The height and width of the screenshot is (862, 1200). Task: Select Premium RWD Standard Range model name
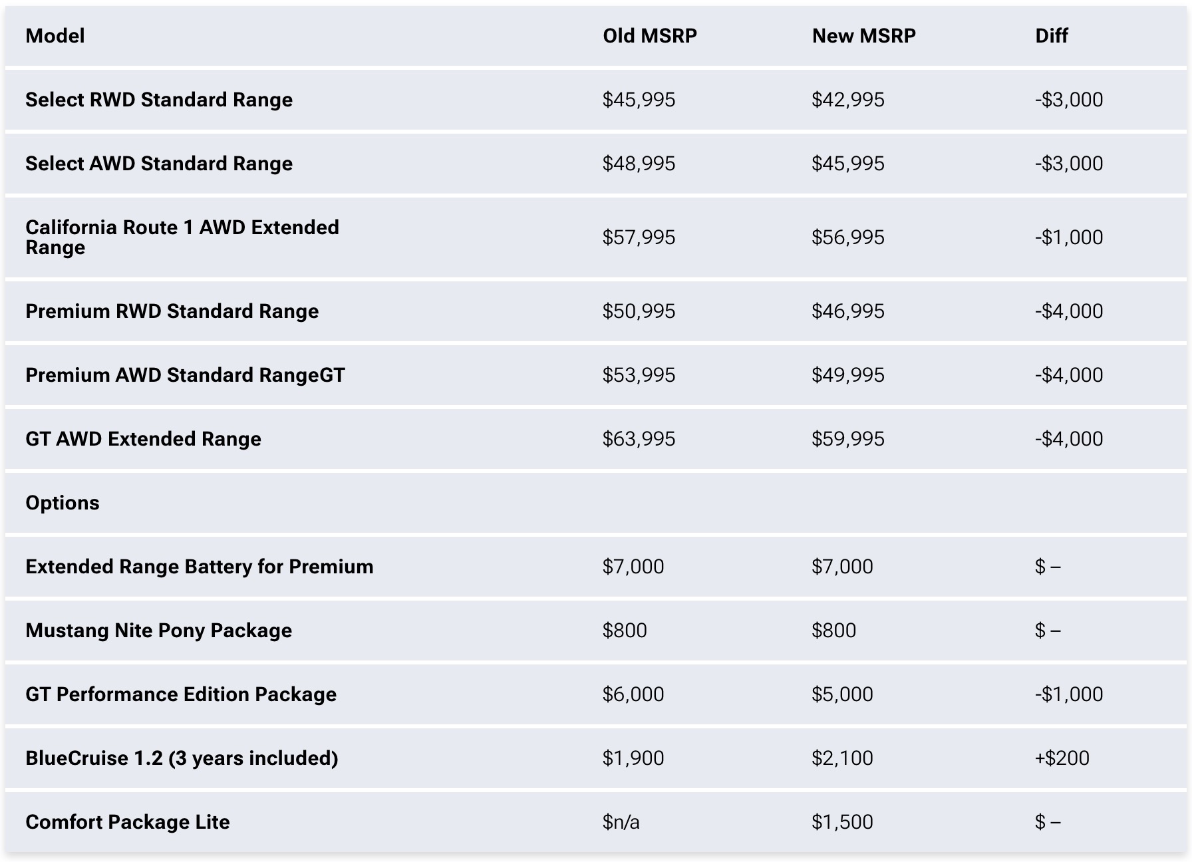[x=172, y=311]
